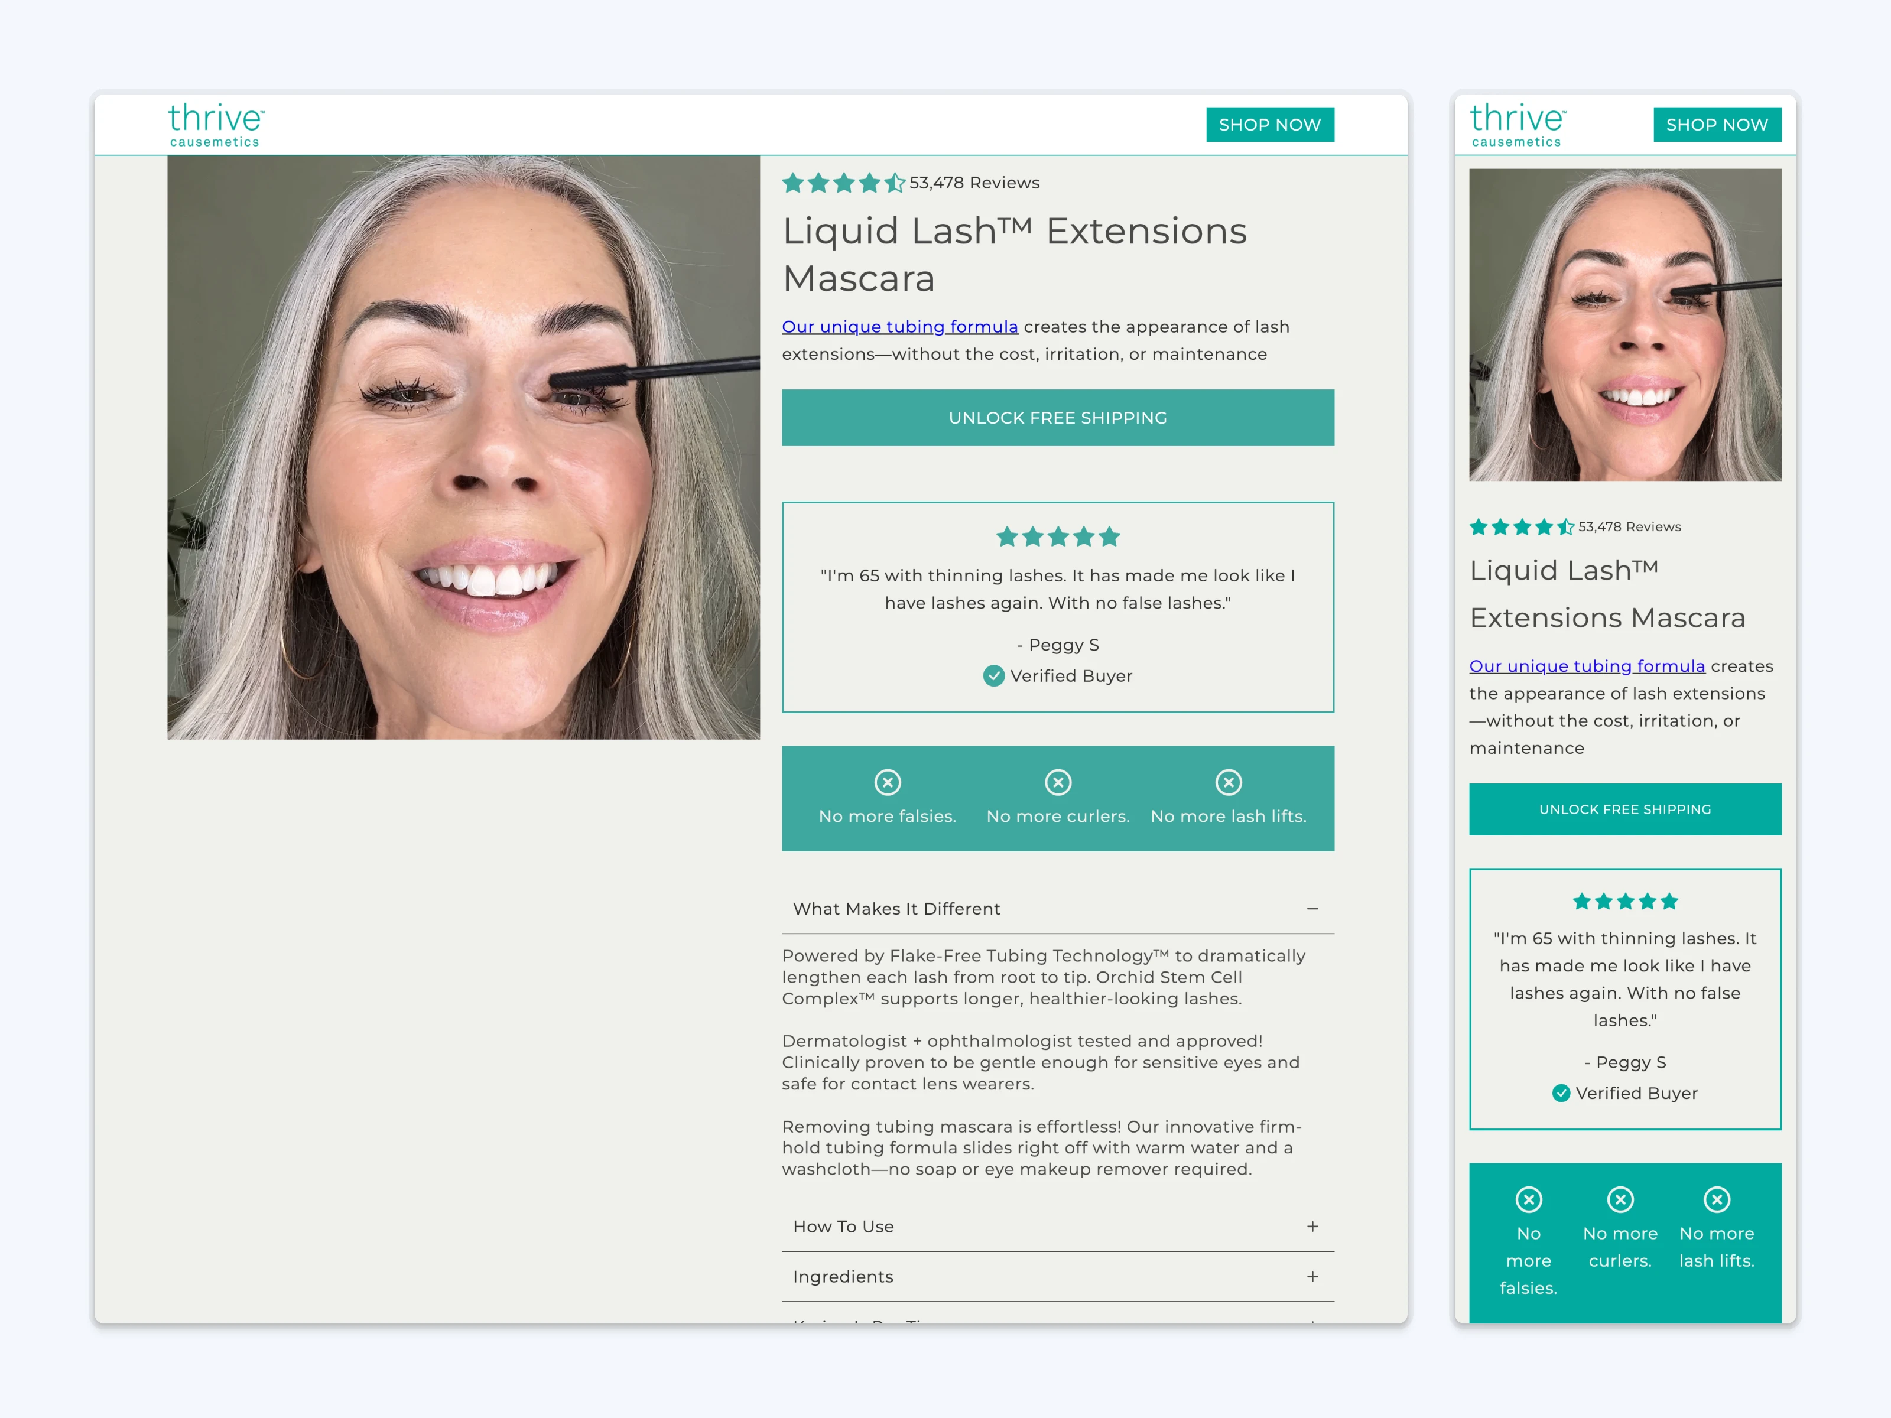Click 'What Makes It Different' accordion title
The height and width of the screenshot is (1418, 1891).
coord(896,909)
